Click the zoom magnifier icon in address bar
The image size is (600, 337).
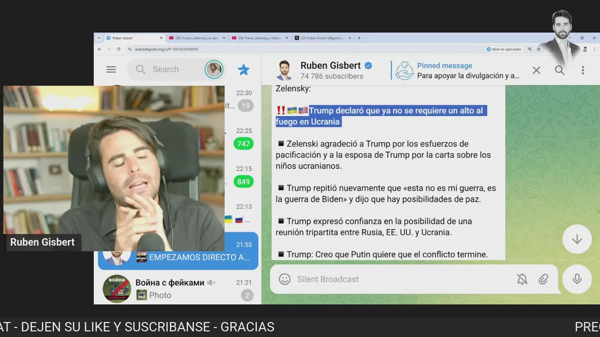click(530, 49)
